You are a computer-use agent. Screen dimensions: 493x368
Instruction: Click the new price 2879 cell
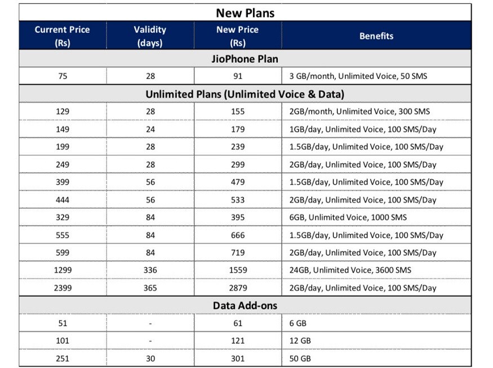click(238, 288)
